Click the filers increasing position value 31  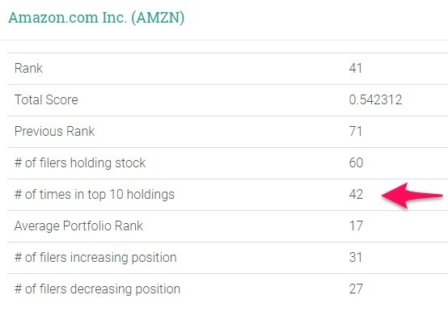coord(356,258)
